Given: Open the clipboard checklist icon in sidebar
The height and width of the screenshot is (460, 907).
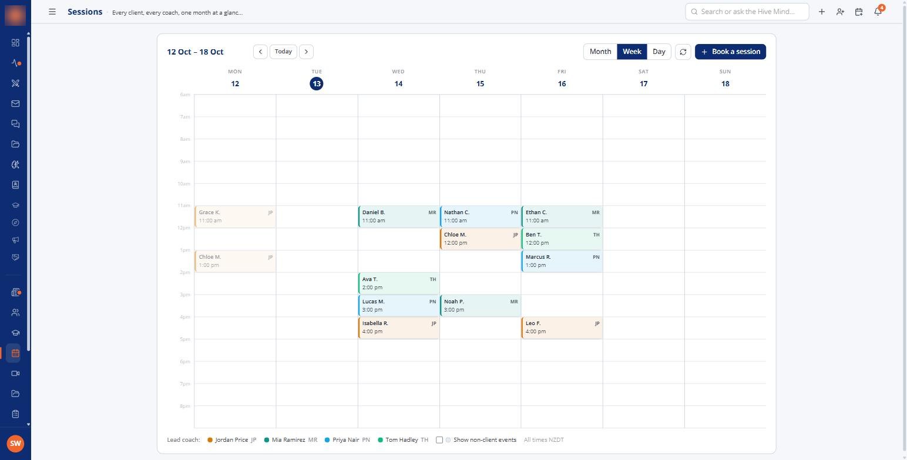Looking at the screenshot, I should [15, 414].
